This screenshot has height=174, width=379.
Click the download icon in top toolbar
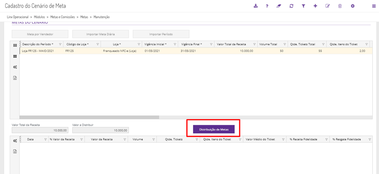click(256, 6)
